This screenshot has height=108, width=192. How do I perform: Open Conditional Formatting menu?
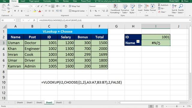click(115, 9)
